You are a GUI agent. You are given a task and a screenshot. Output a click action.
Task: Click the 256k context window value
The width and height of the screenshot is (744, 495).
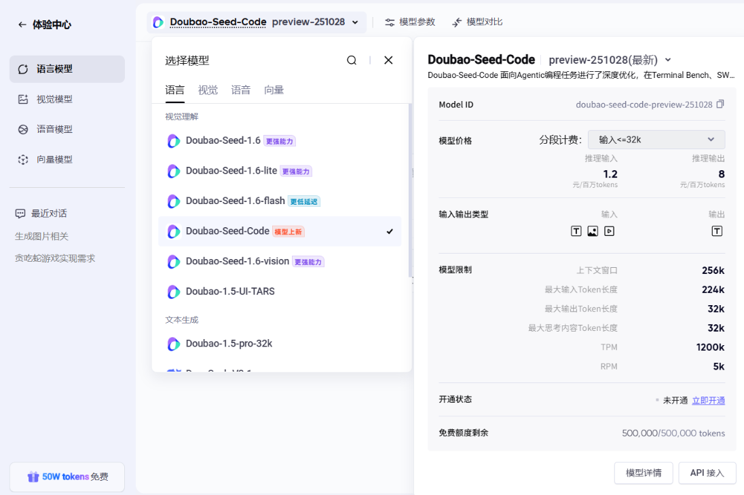click(713, 271)
